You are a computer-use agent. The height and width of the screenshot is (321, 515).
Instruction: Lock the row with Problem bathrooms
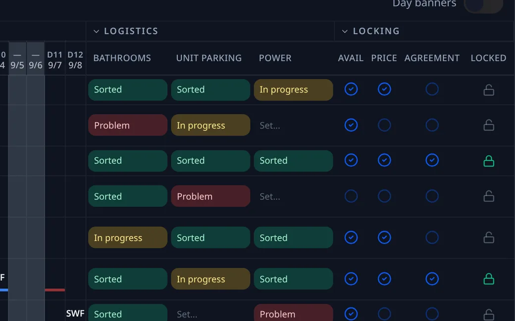click(x=489, y=125)
